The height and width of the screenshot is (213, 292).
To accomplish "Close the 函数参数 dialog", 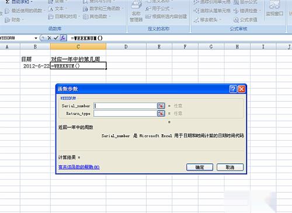I will (x=242, y=89).
